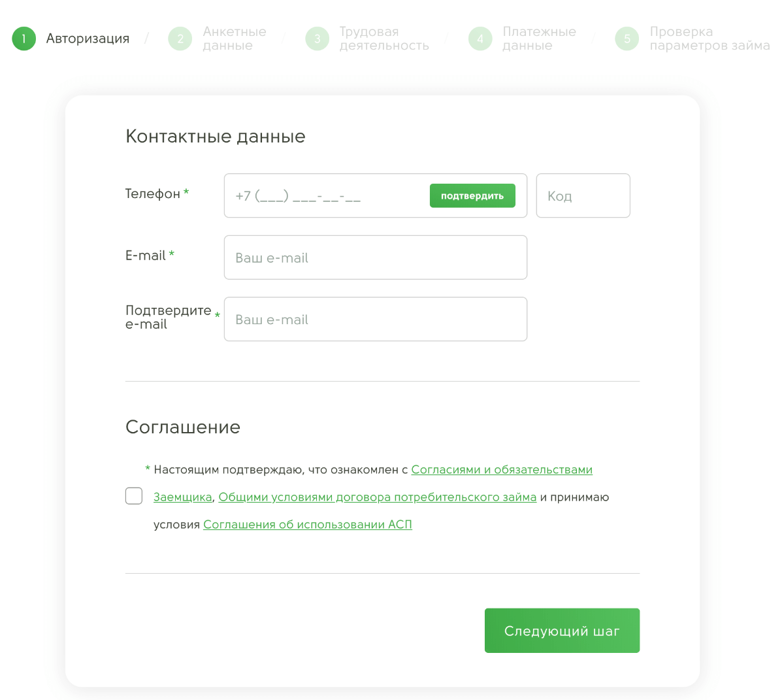
Task: Click the step 1 circle icon
Action: point(24,39)
